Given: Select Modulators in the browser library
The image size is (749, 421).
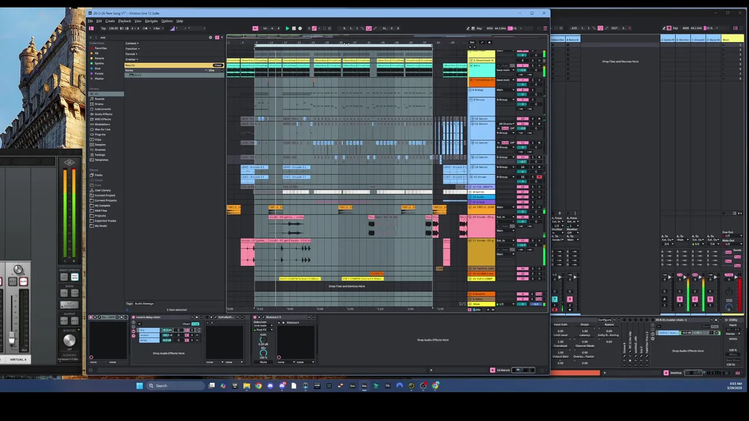Looking at the screenshot, I should 102,125.
